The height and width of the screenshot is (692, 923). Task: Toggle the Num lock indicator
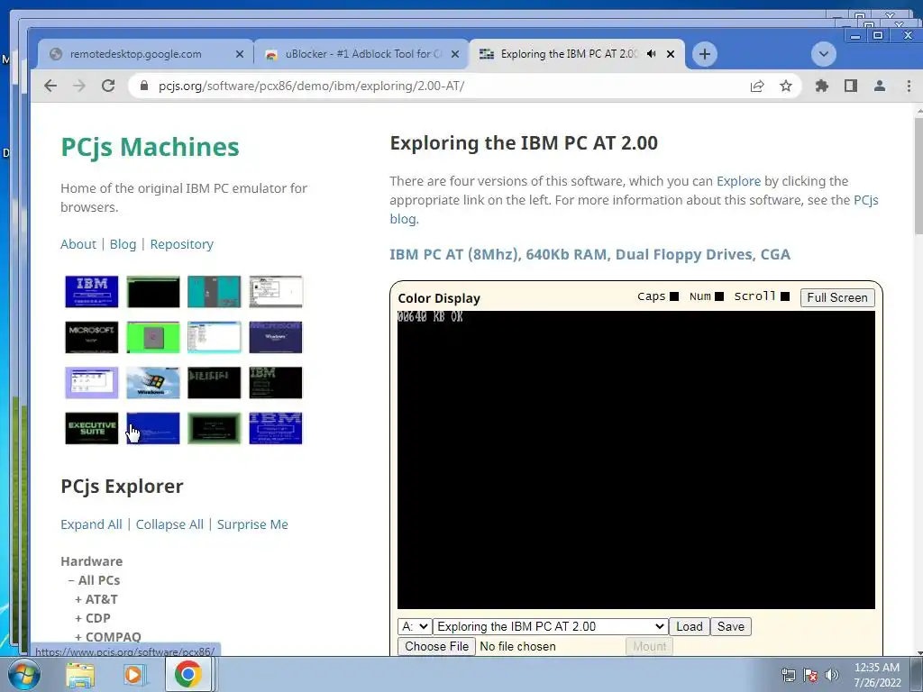(718, 296)
